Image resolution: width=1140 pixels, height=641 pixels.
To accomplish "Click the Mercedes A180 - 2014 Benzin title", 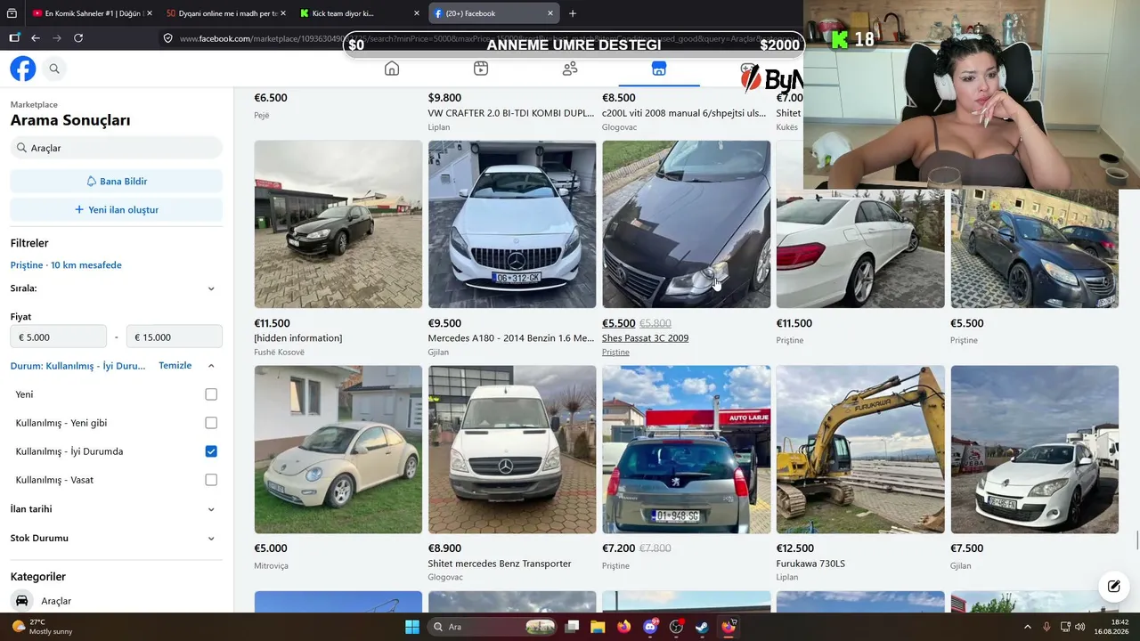I will (511, 338).
